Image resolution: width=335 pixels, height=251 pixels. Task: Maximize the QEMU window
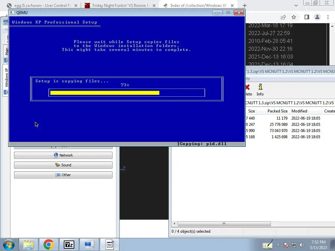point(228,13)
